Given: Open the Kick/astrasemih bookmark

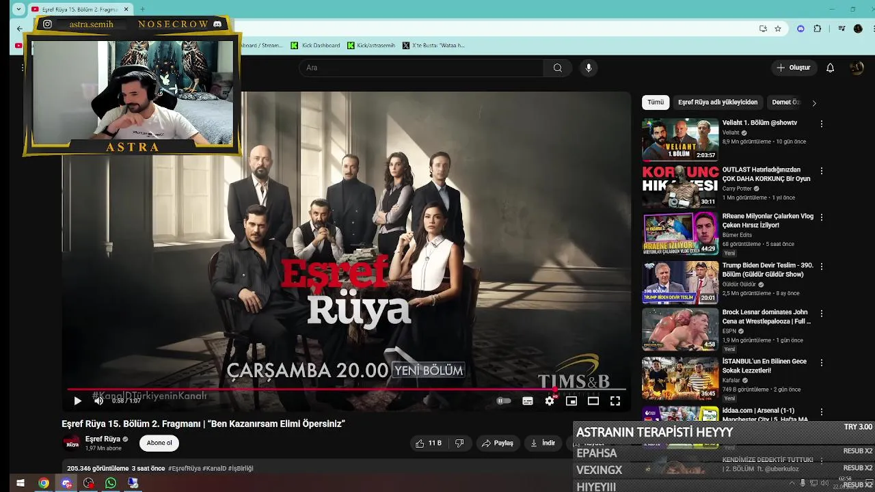Looking at the screenshot, I should pyautogui.click(x=371, y=46).
